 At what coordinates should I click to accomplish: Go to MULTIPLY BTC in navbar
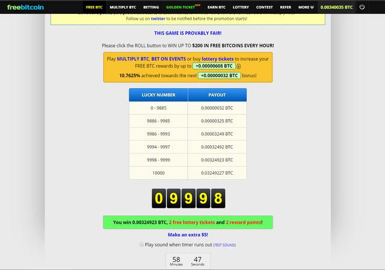pyautogui.click(x=123, y=7)
